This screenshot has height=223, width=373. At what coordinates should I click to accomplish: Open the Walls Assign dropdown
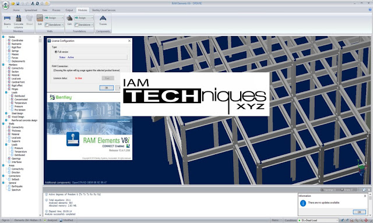(54, 18)
